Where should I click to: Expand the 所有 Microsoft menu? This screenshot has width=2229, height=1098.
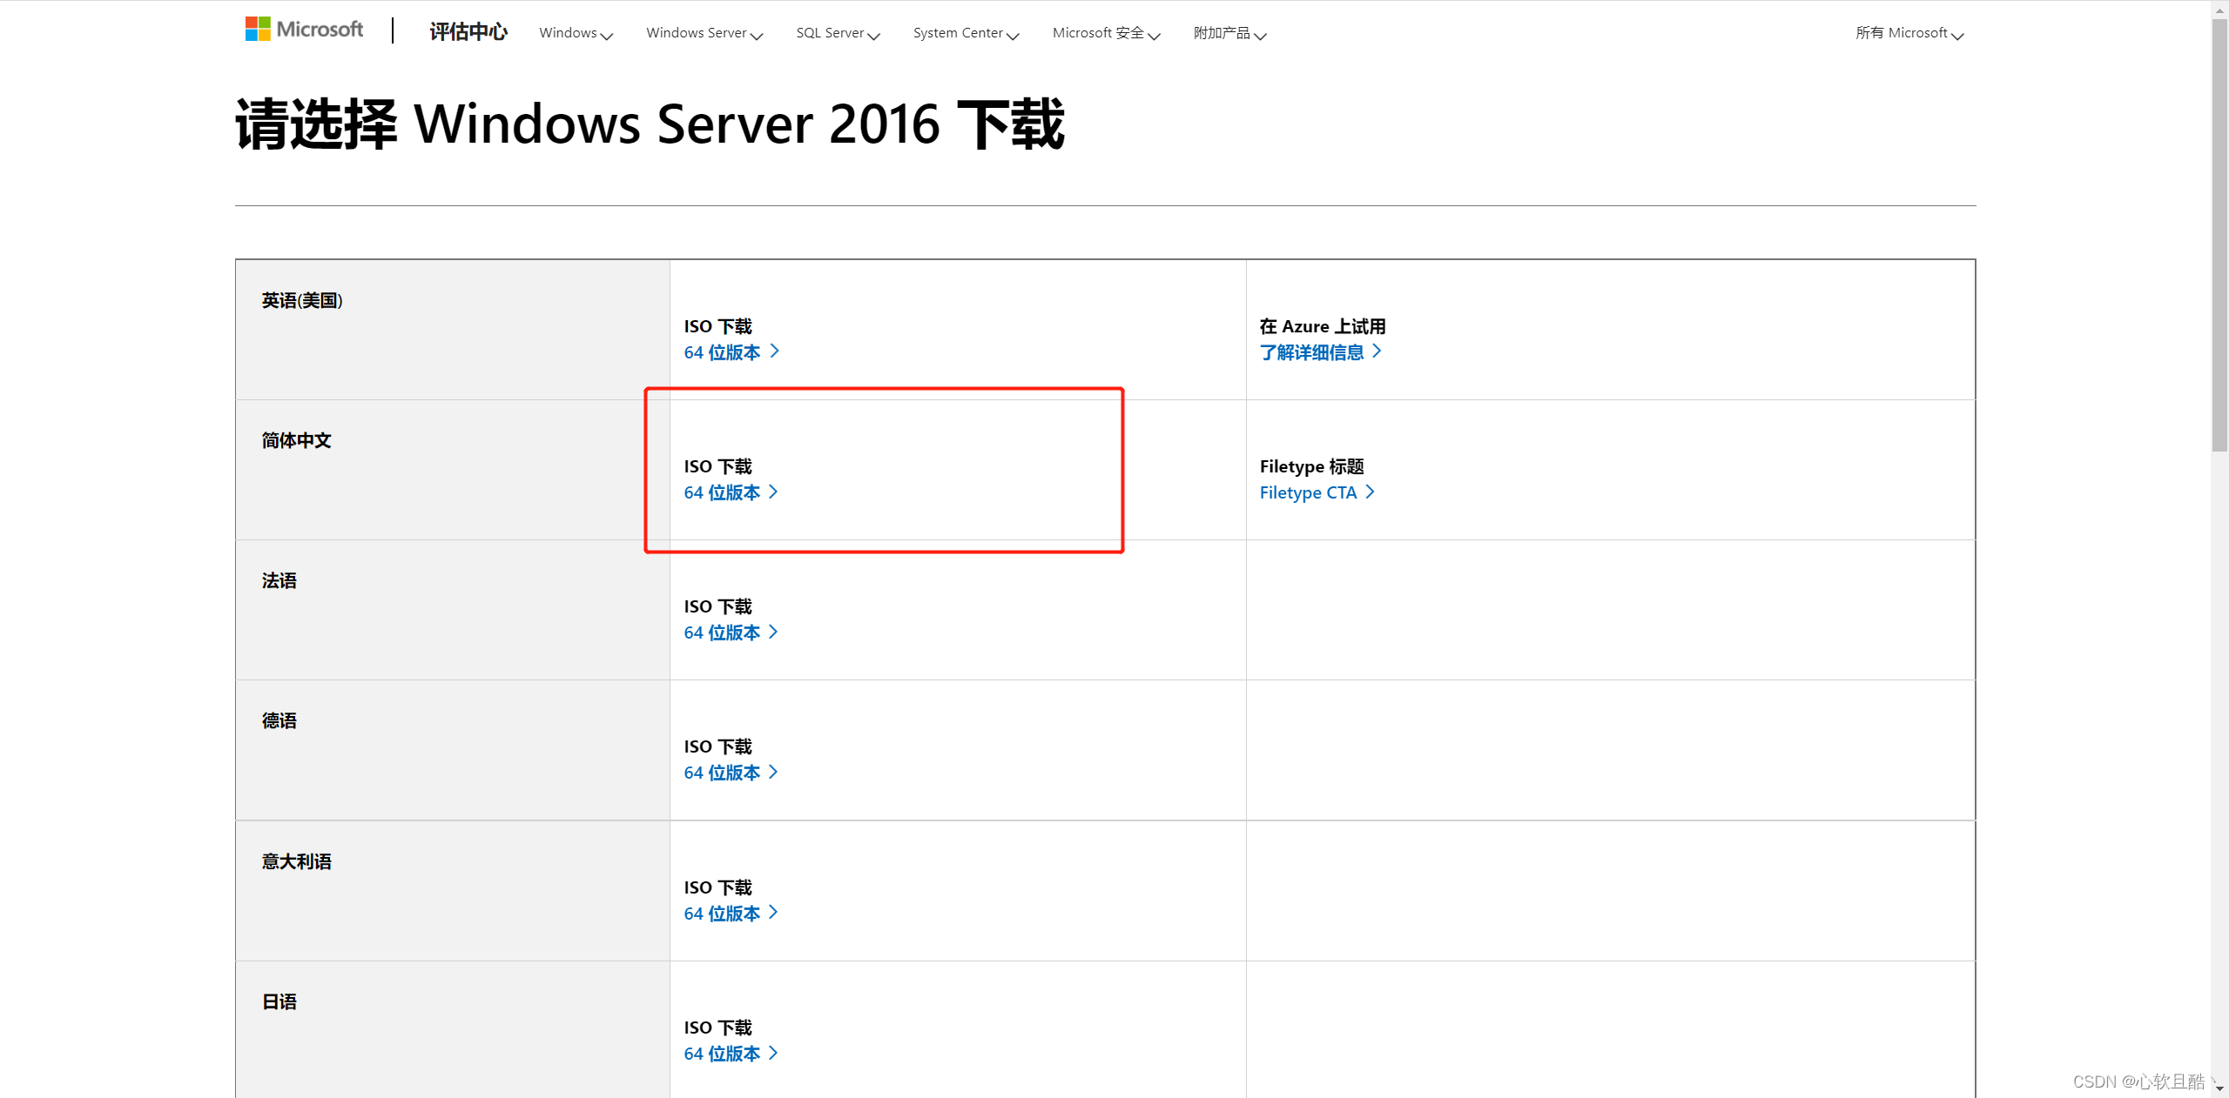click(x=1909, y=33)
